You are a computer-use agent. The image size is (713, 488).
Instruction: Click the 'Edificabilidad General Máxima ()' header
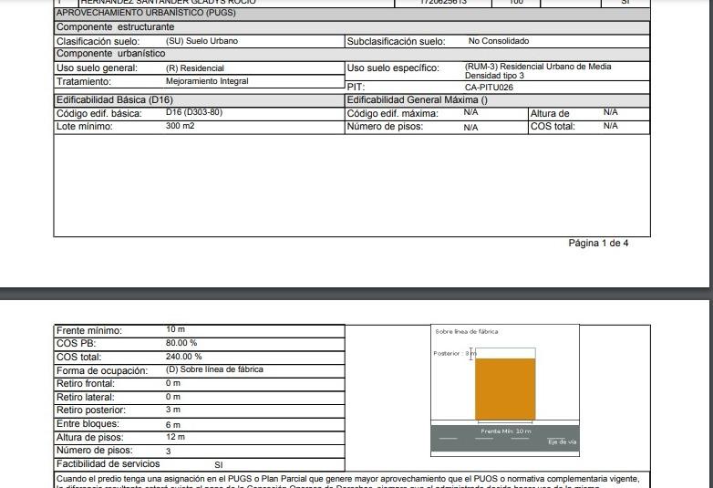pos(418,100)
